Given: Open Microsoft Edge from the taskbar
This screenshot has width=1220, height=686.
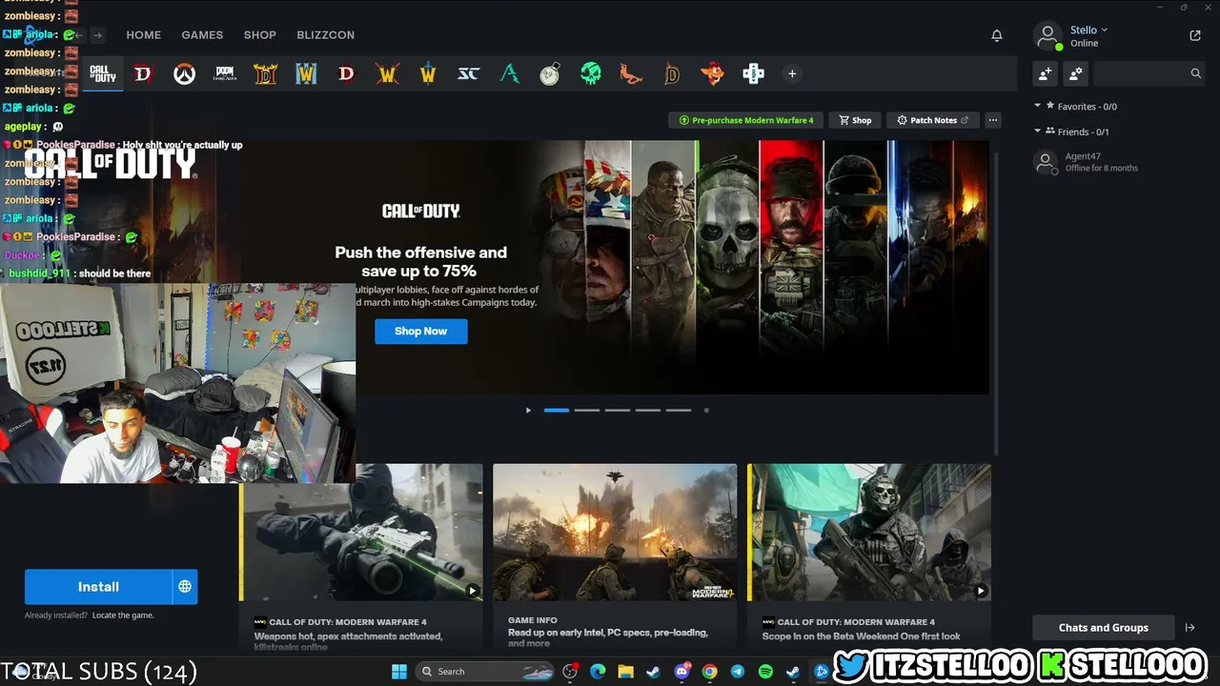Looking at the screenshot, I should 598,672.
